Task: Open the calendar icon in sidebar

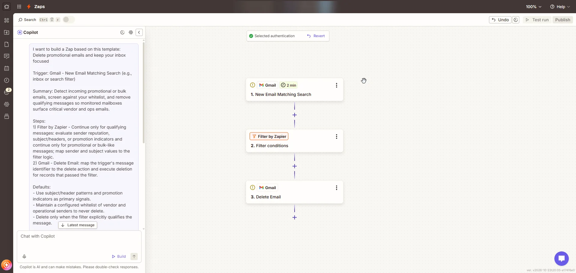Action: click(x=7, y=68)
